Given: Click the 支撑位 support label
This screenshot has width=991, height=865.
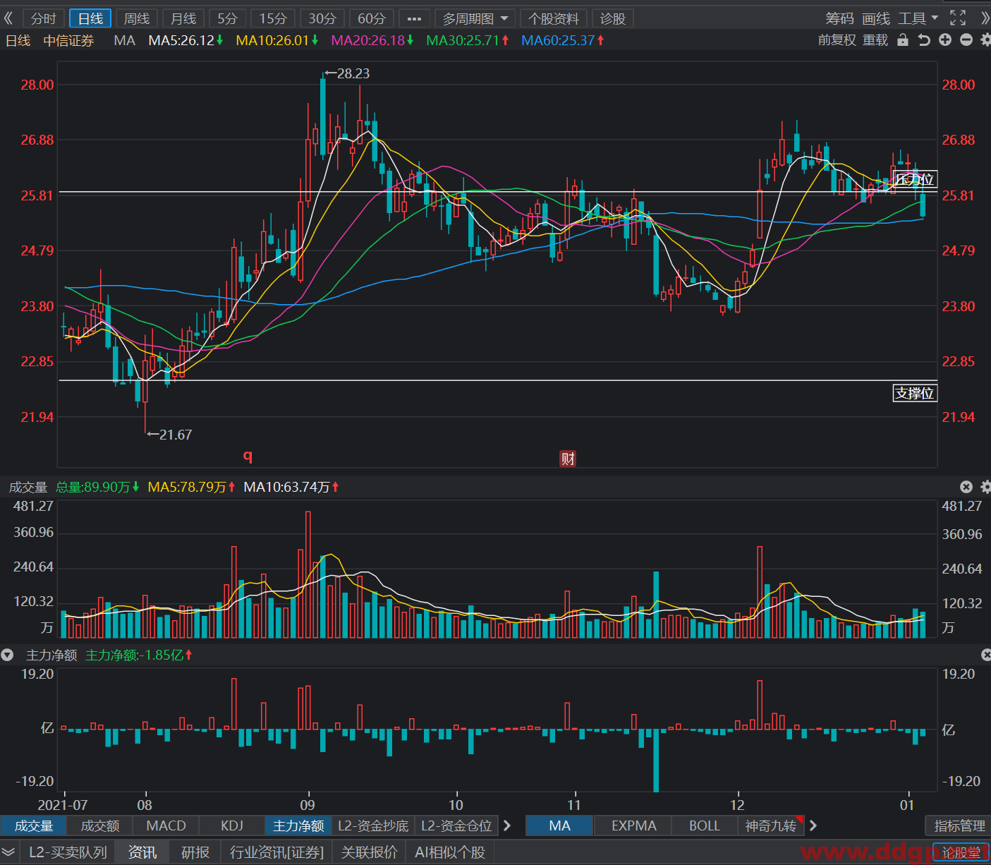Looking at the screenshot, I should click(x=915, y=393).
